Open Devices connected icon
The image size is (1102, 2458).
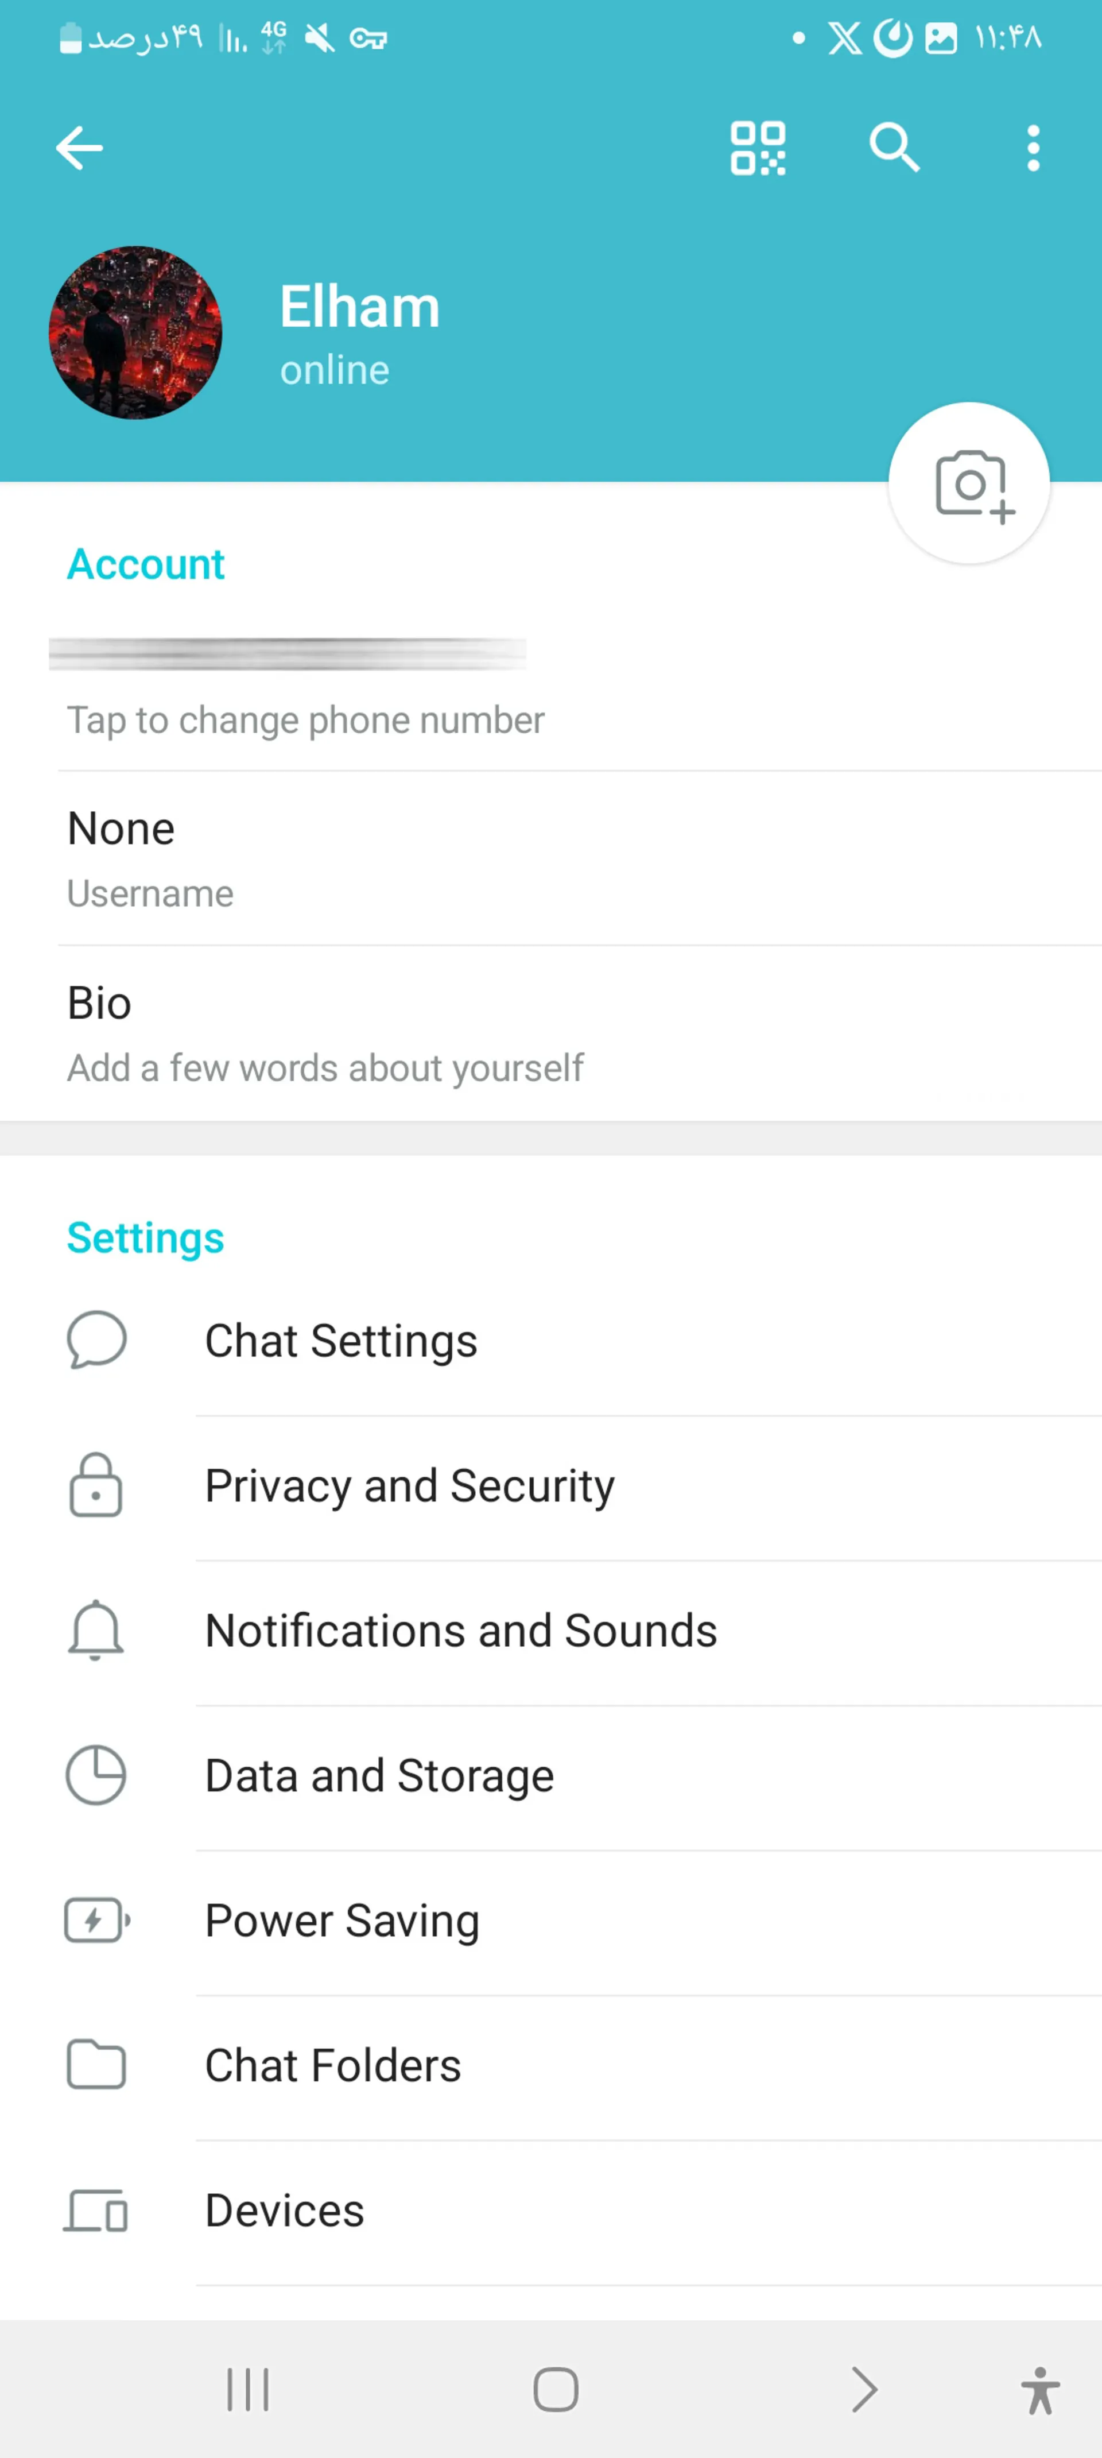96,2211
